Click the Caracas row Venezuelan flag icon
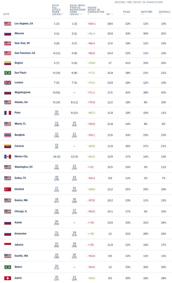The height and width of the screenshot is (283, 172). [8, 146]
